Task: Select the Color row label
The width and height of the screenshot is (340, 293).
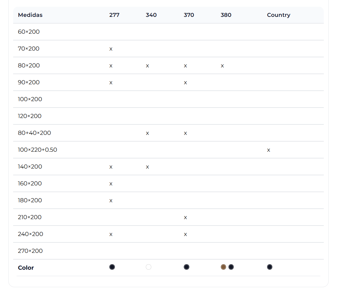Action: point(26,268)
